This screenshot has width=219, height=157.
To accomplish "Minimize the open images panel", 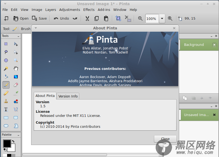I will 211,106.
